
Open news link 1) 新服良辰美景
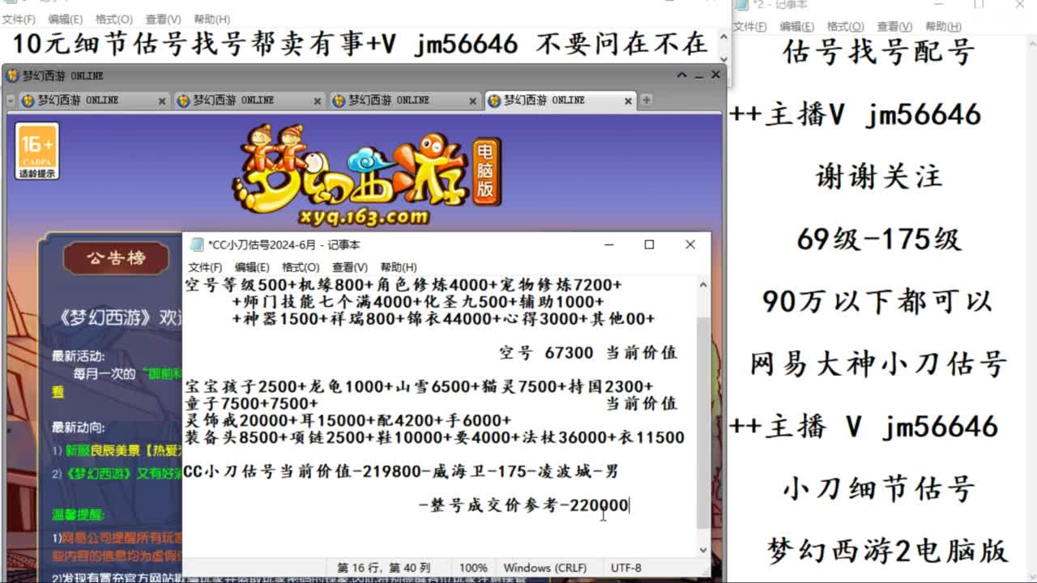click(117, 450)
